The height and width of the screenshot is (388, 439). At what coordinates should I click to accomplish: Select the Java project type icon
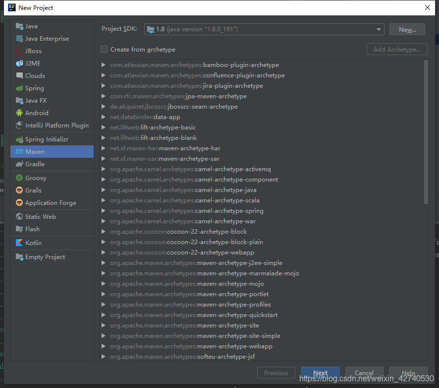[x=19, y=26]
